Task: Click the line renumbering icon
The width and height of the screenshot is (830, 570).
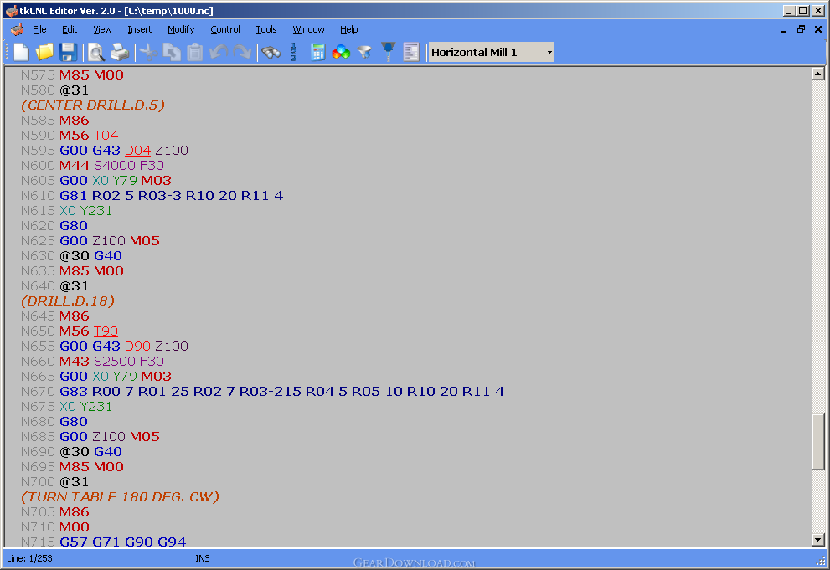Action: 294,52
